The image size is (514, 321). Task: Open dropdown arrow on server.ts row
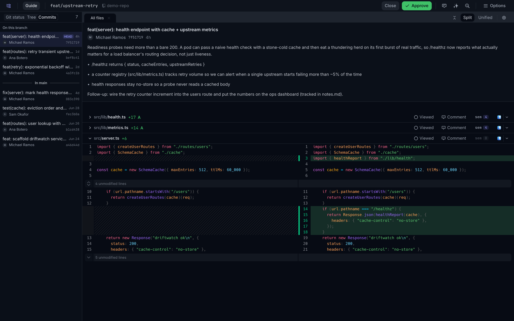[x=507, y=138]
